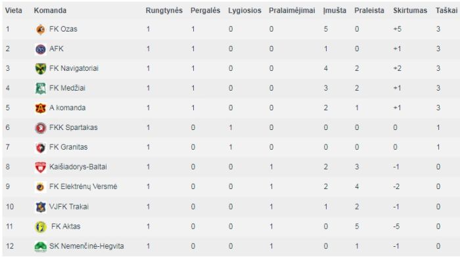Open the SK Nemenčinė-Hegvita team link
Screen dimensions: 460x260
86,246
